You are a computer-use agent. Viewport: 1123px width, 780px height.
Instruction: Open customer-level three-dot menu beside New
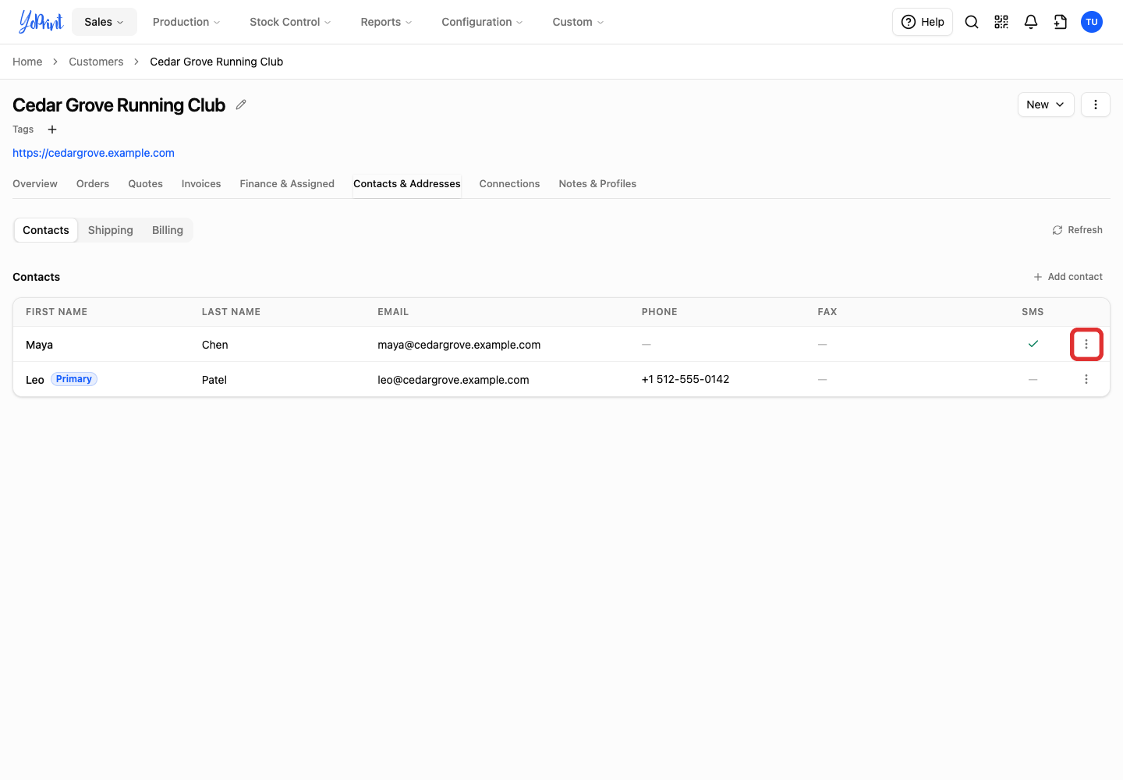(x=1096, y=105)
